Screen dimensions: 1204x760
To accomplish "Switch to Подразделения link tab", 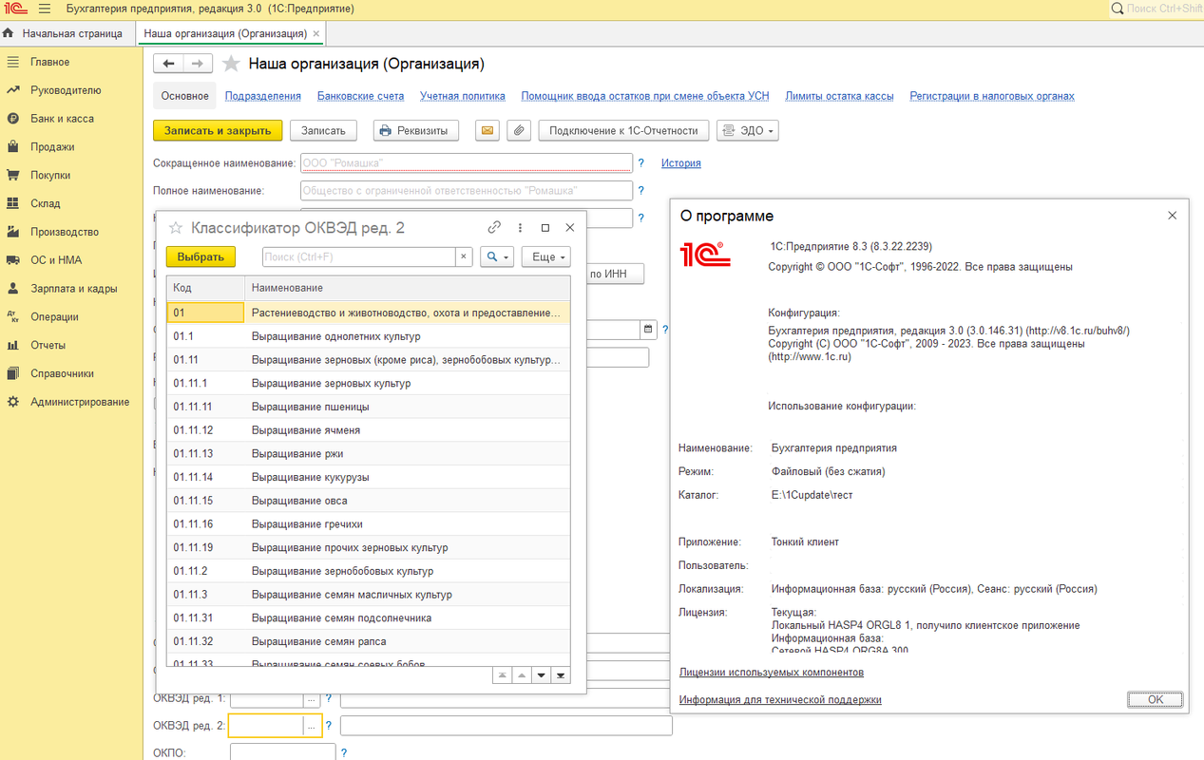I will (x=263, y=96).
